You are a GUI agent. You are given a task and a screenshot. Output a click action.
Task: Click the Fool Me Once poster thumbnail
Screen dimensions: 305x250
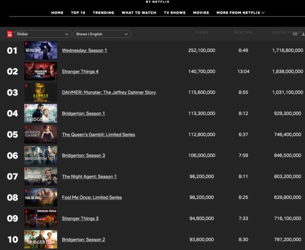(x=40, y=197)
